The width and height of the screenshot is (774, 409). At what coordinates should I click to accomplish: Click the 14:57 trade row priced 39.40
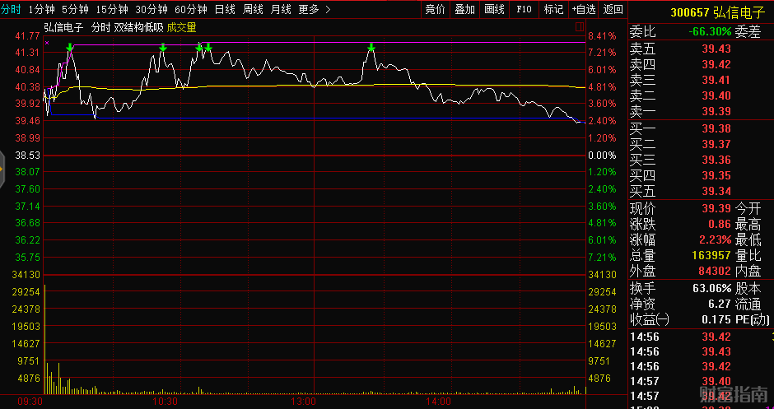[702, 381]
